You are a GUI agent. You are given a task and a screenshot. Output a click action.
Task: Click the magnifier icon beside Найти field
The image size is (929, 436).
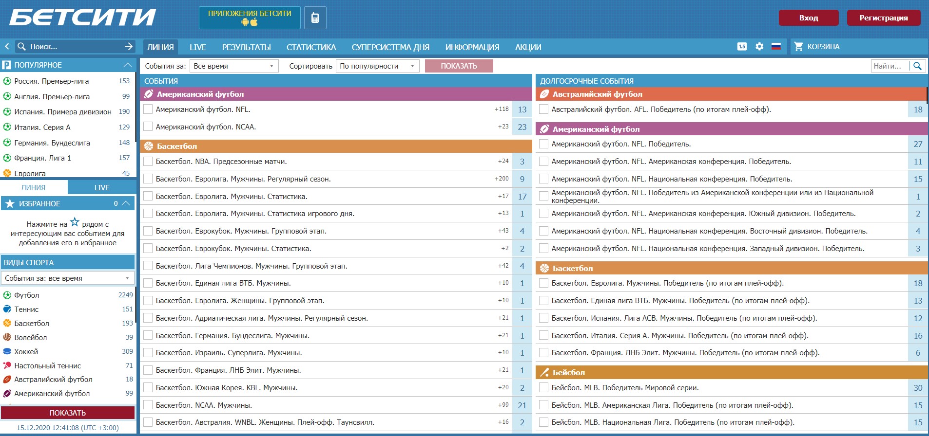(917, 66)
